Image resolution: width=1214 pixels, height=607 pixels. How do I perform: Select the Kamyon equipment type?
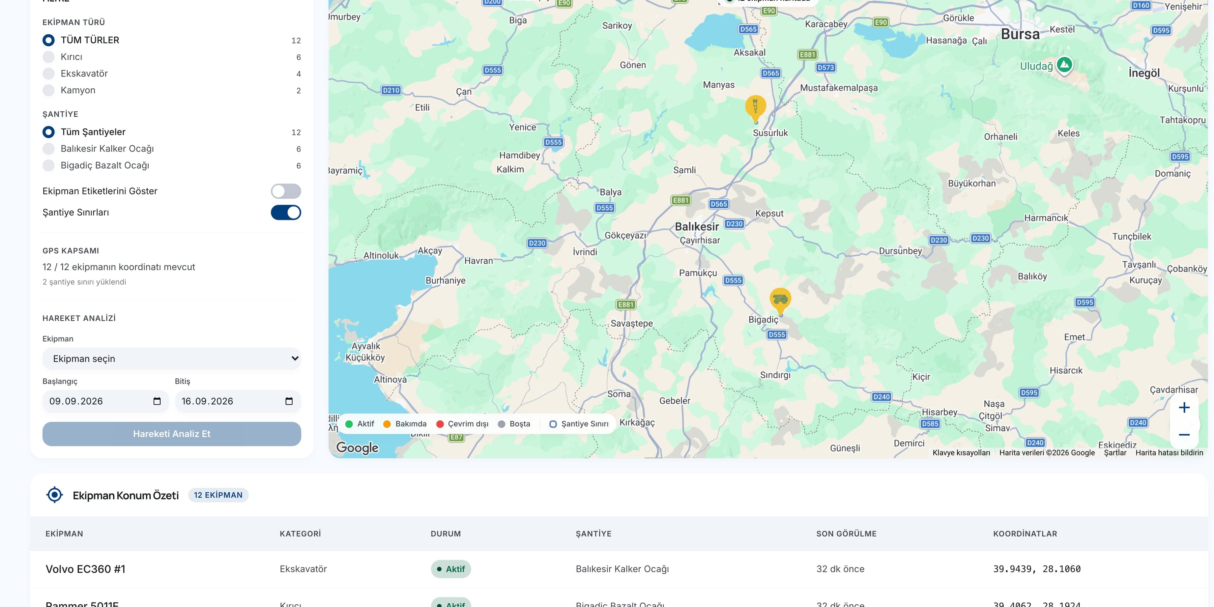(49, 90)
